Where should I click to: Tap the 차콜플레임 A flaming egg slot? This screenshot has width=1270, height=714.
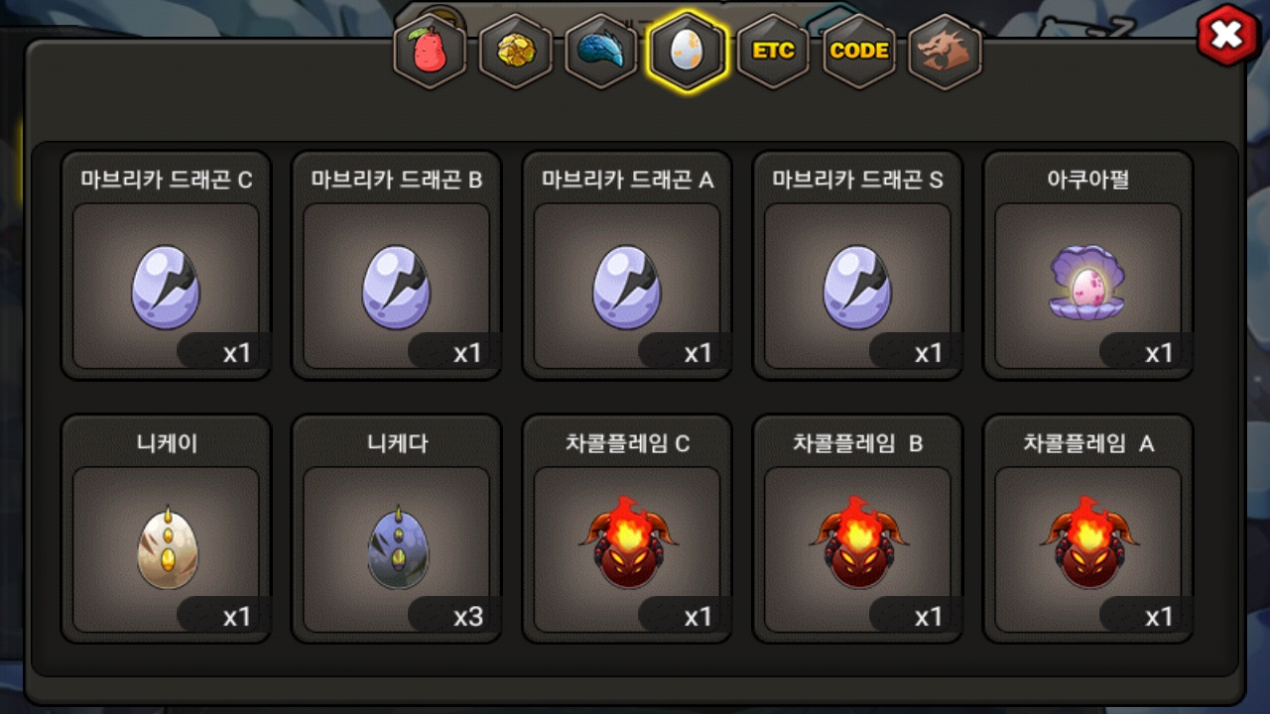[1088, 529]
